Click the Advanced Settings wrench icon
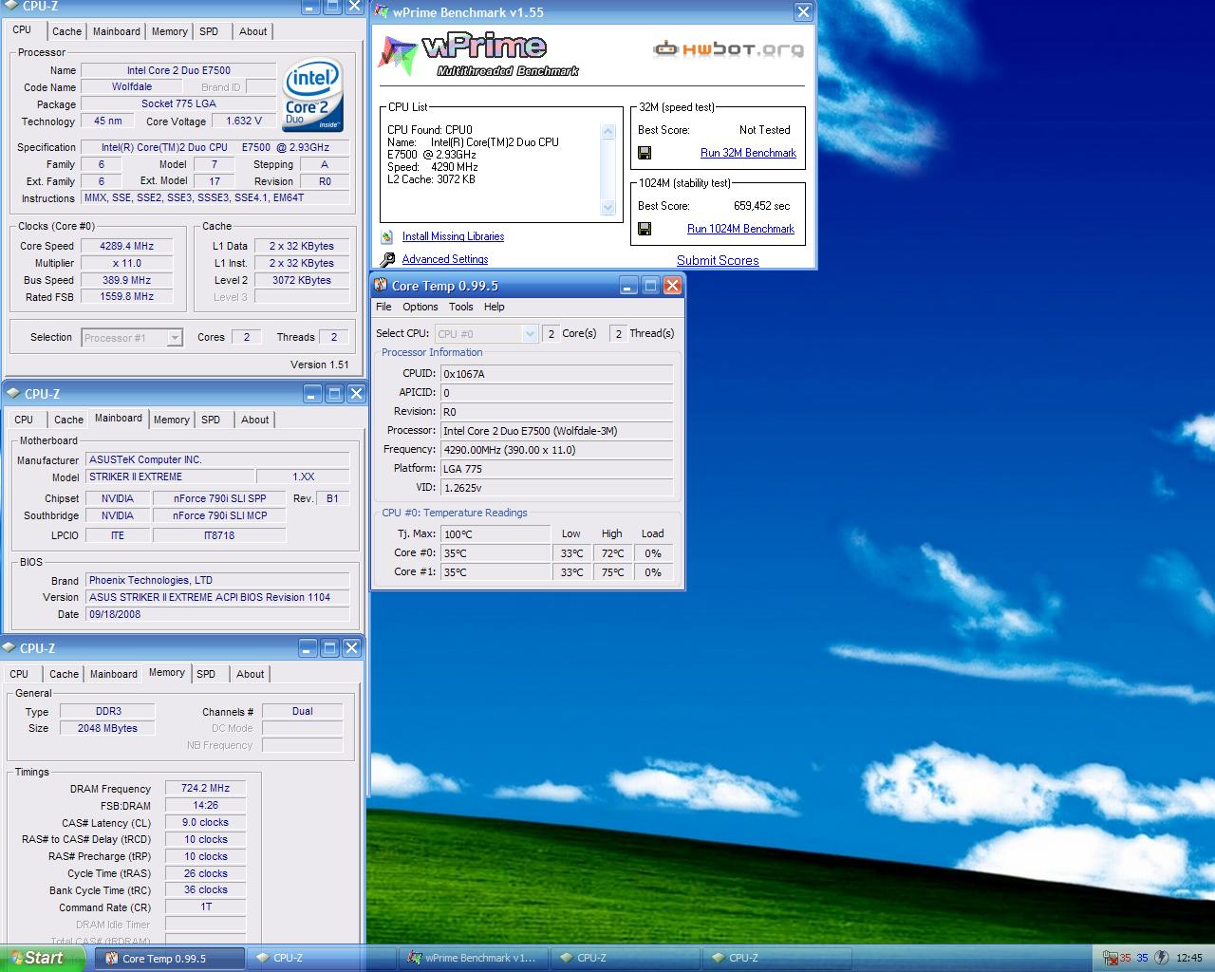Image resolution: width=1215 pixels, height=972 pixels. [387, 259]
